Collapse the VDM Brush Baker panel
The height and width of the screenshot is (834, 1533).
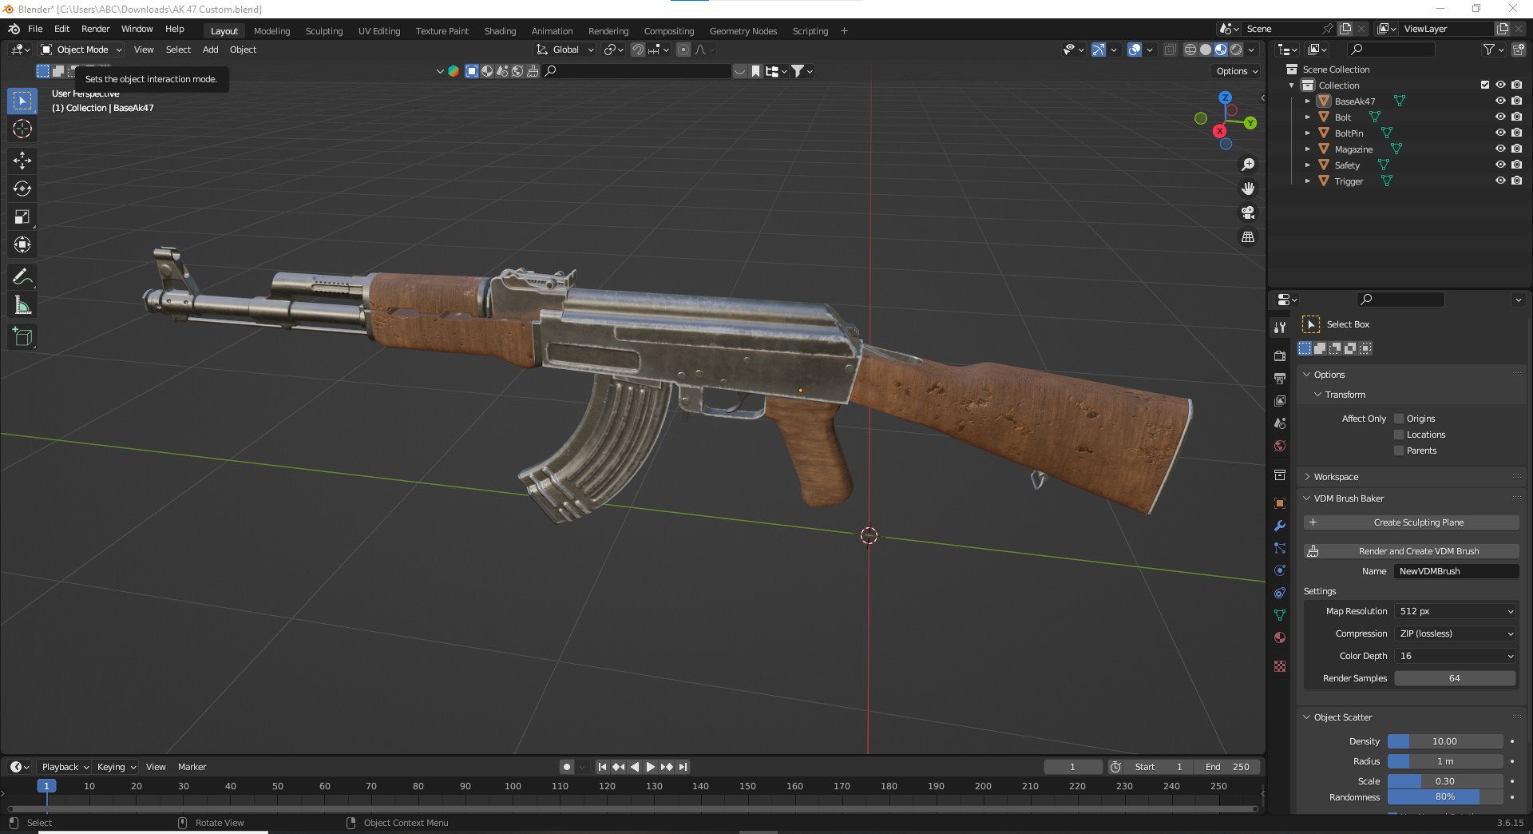click(x=1349, y=498)
